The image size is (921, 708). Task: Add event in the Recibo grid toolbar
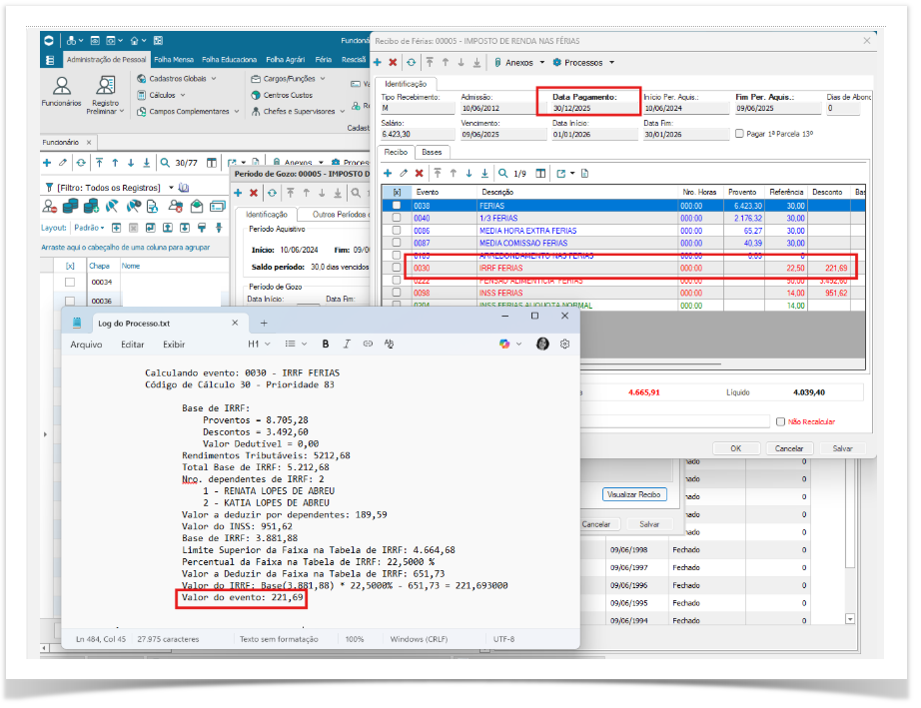pyautogui.click(x=388, y=173)
